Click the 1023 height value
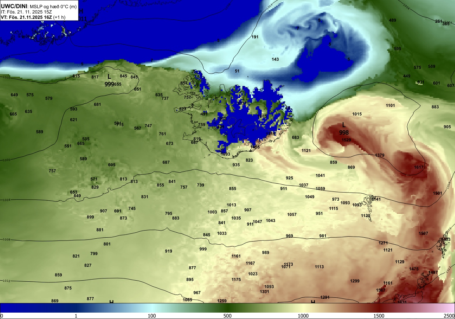Screen dimensions: 455x319 (253, 274)
